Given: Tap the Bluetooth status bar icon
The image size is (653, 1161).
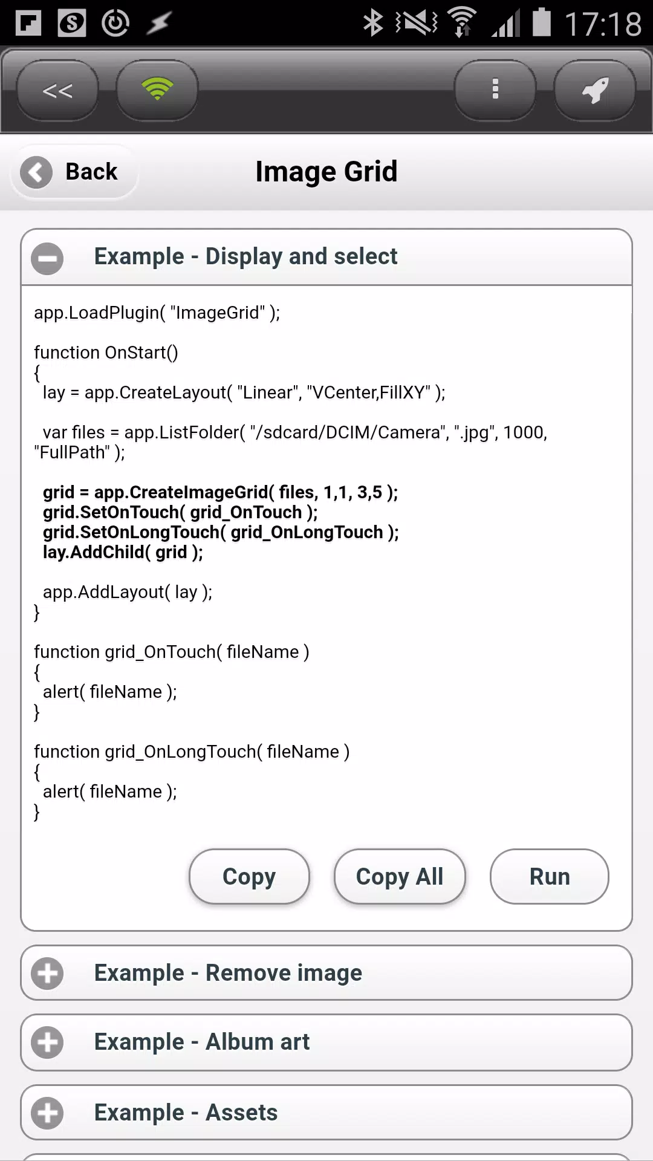Looking at the screenshot, I should (x=373, y=23).
